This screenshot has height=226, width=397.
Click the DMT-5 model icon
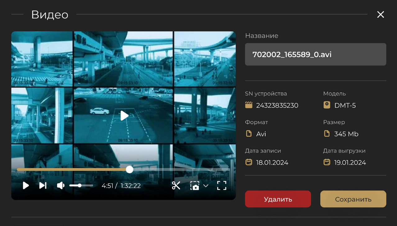pyautogui.click(x=327, y=105)
